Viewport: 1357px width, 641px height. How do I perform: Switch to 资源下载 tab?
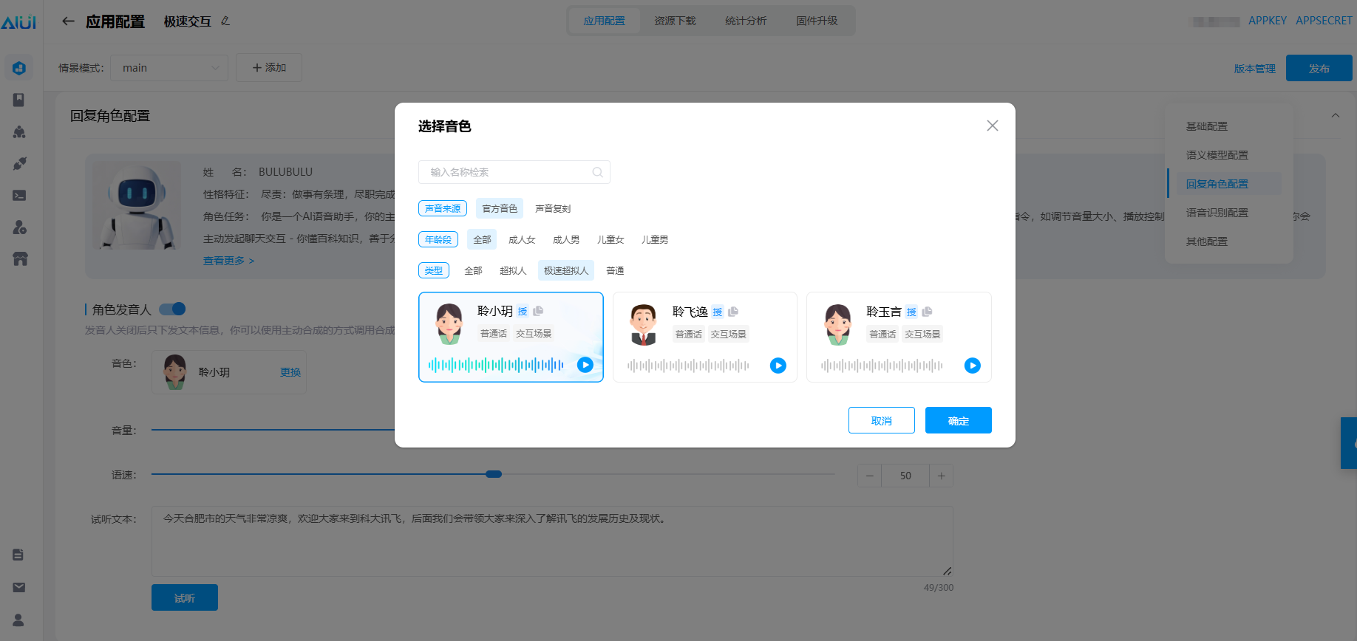pos(675,21)
